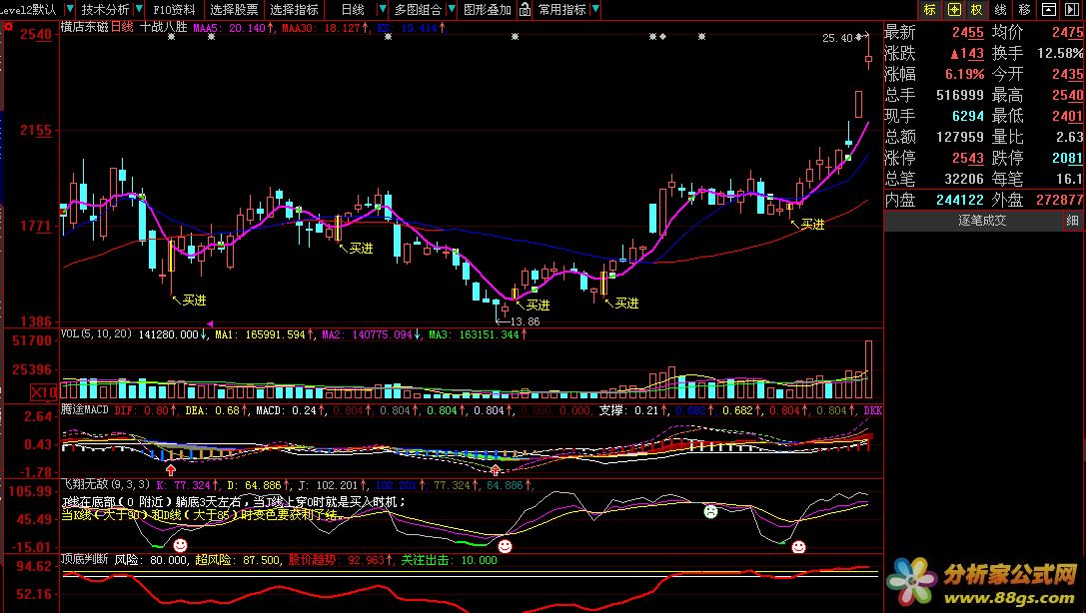Click the X10 volume scale box

click(x=44, y=392)
